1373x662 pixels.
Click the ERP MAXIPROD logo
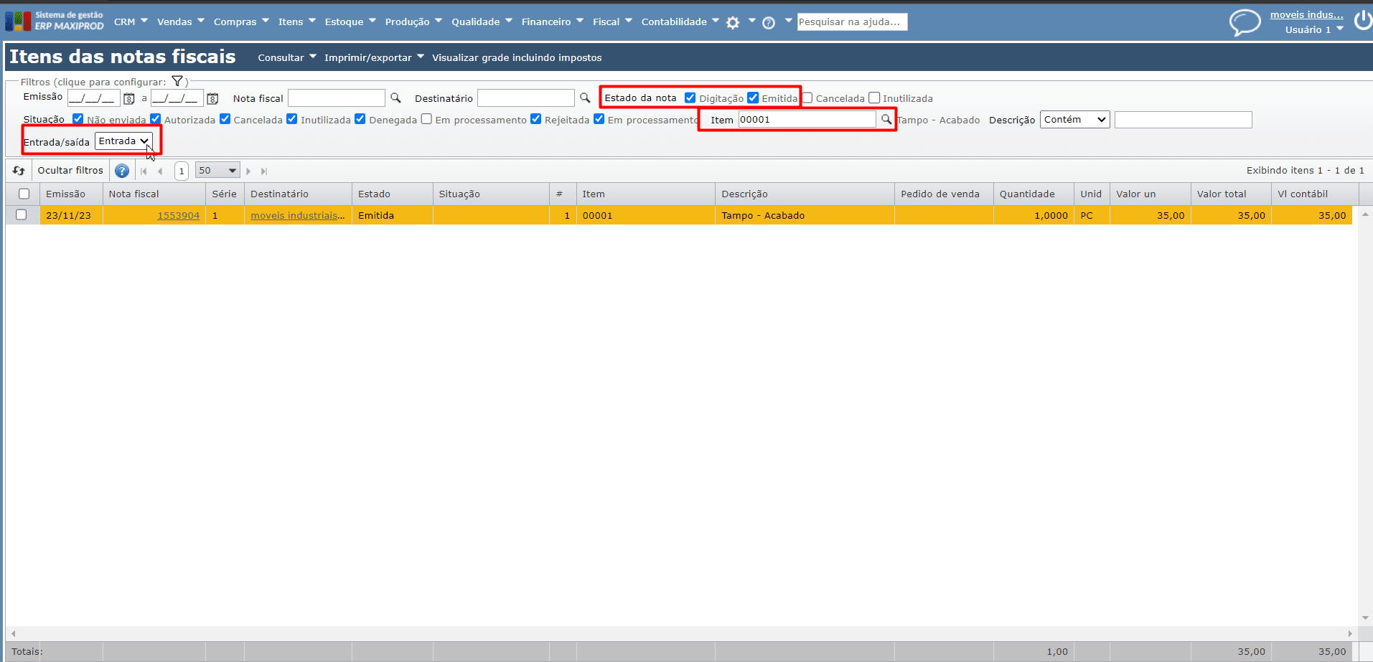pos(55,21)
